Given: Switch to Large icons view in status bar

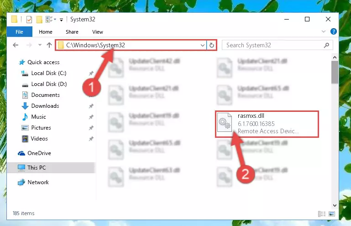Looking at the screenshot, I should pyautogui.click(x=332, y=214).
